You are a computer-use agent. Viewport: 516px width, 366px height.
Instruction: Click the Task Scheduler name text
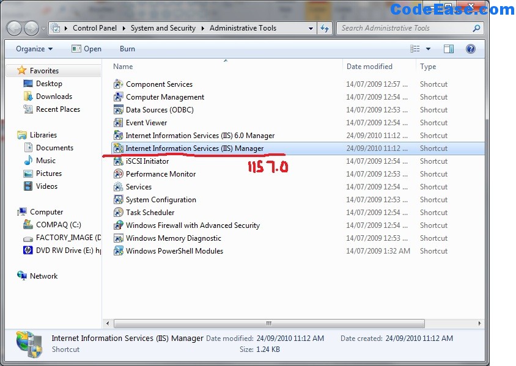150,213
